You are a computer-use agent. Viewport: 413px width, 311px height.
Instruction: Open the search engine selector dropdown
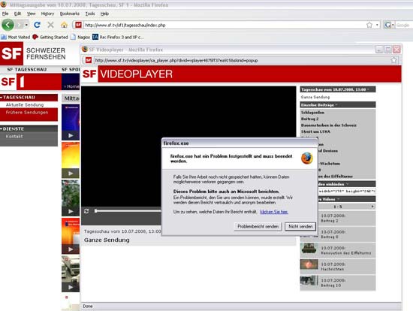tap(389, 25)
